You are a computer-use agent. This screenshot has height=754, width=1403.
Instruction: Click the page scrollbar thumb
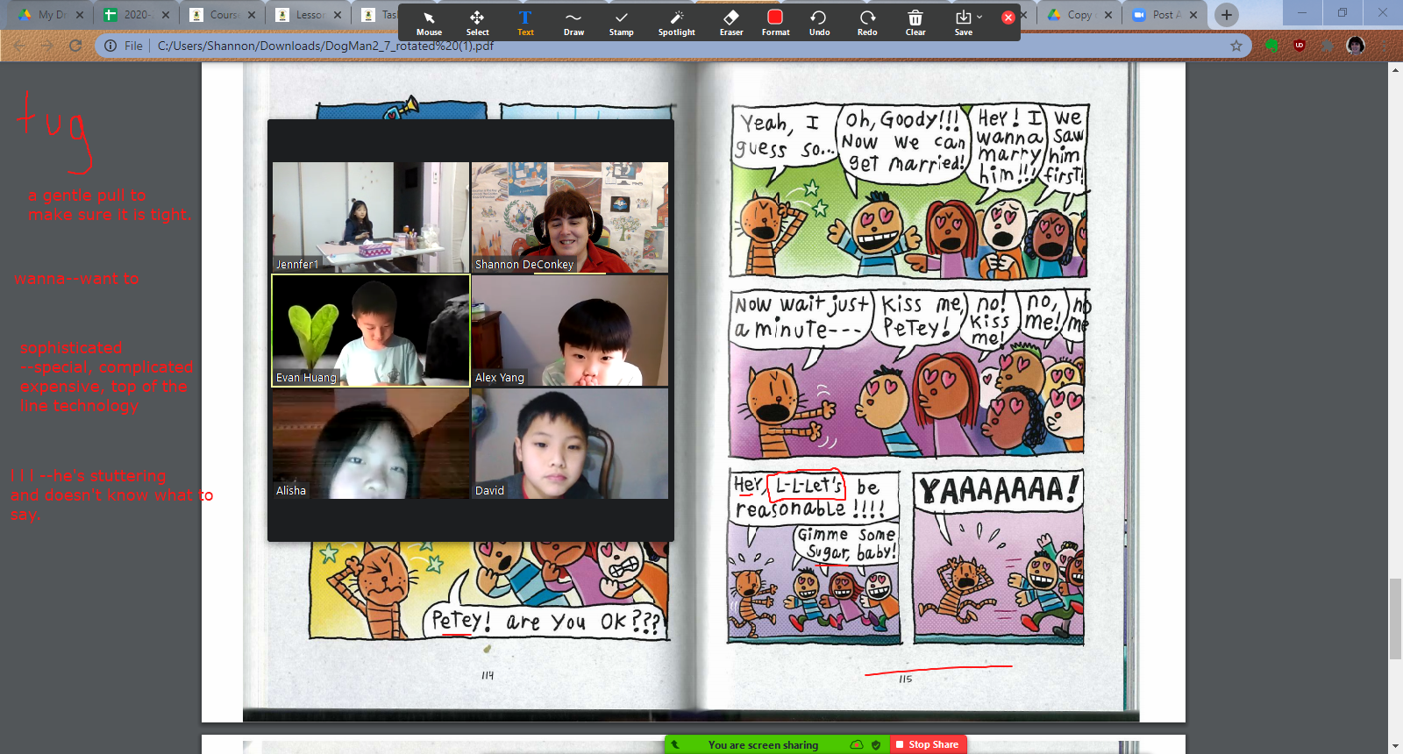click(1395, 619)
